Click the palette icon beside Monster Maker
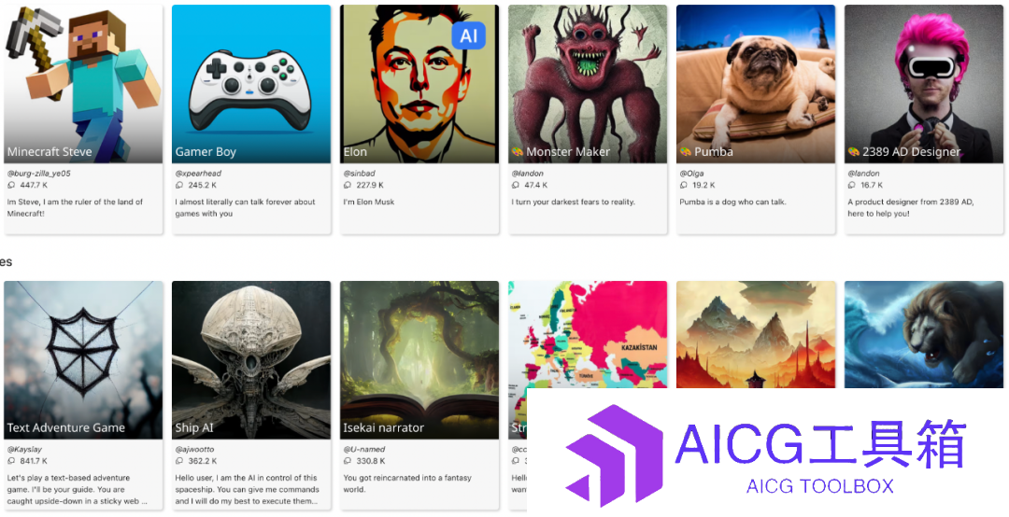The image size is (1009, 517). click(518, 152)
